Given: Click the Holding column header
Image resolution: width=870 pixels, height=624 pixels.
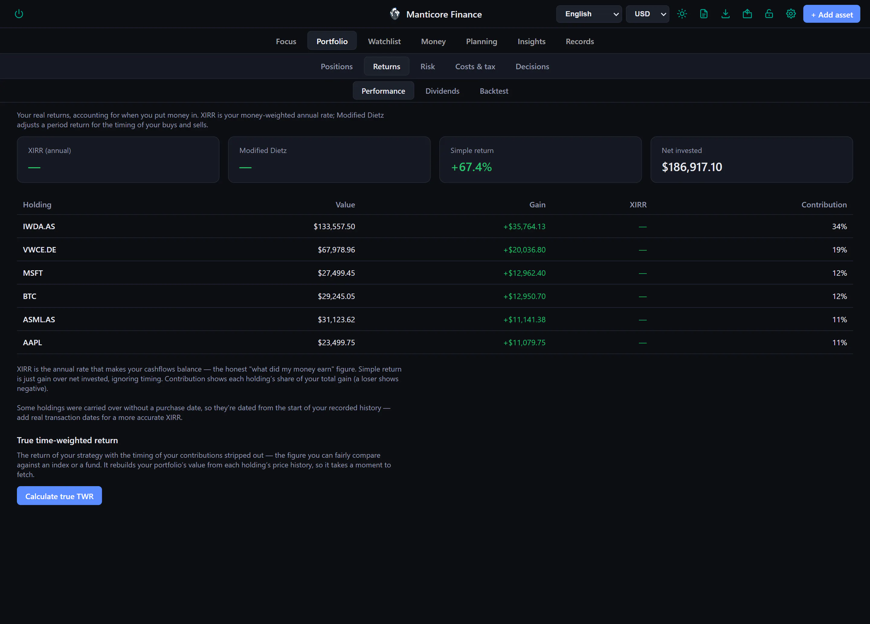Looking at the screenshot, I should (x=37, y=205).
